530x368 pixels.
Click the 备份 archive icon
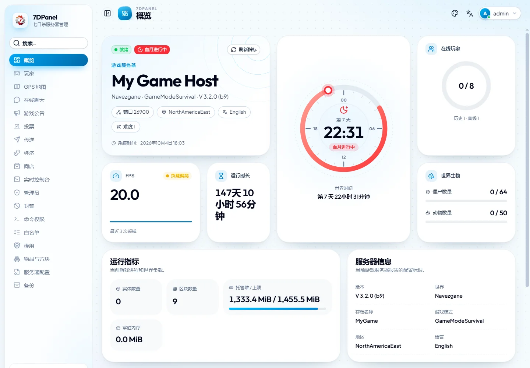(x=17, y=286)
